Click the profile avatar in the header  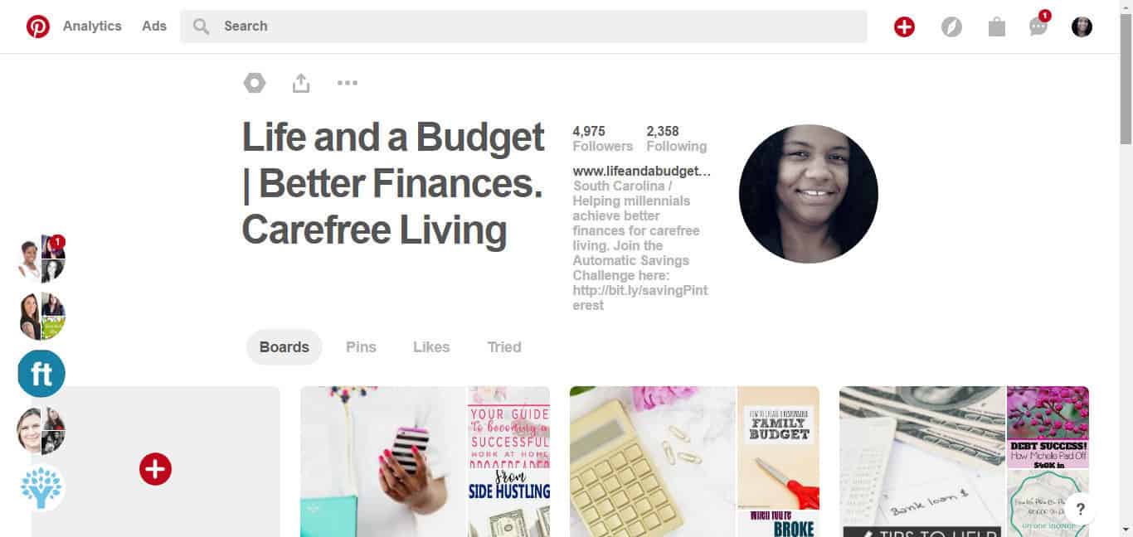tap(1082, 27)
